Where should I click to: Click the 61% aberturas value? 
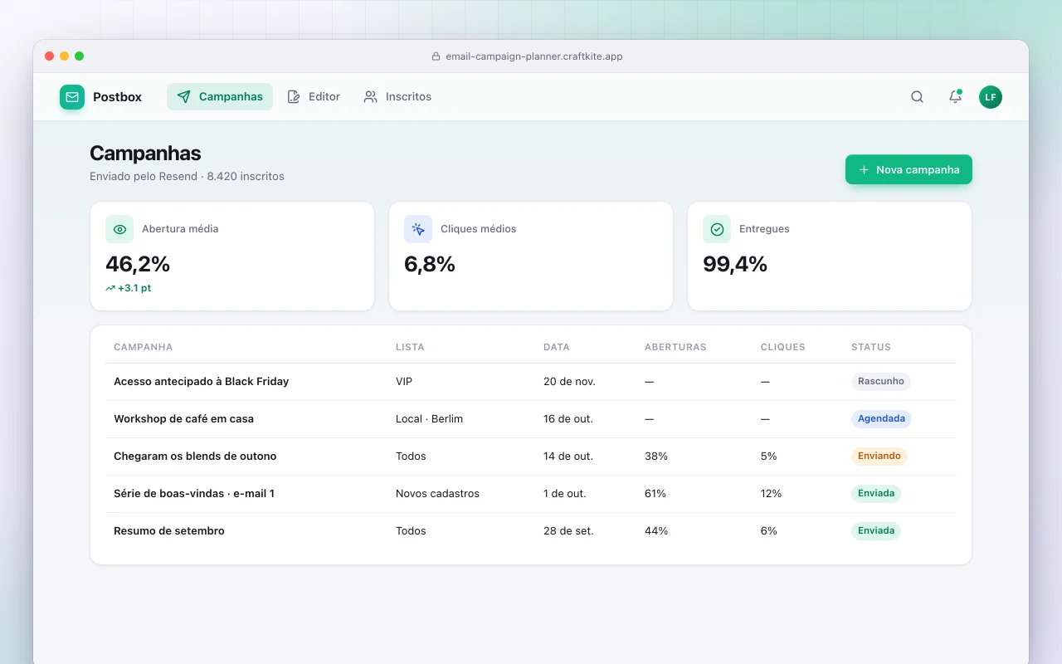pyautogui.click(x=655, y=494)
